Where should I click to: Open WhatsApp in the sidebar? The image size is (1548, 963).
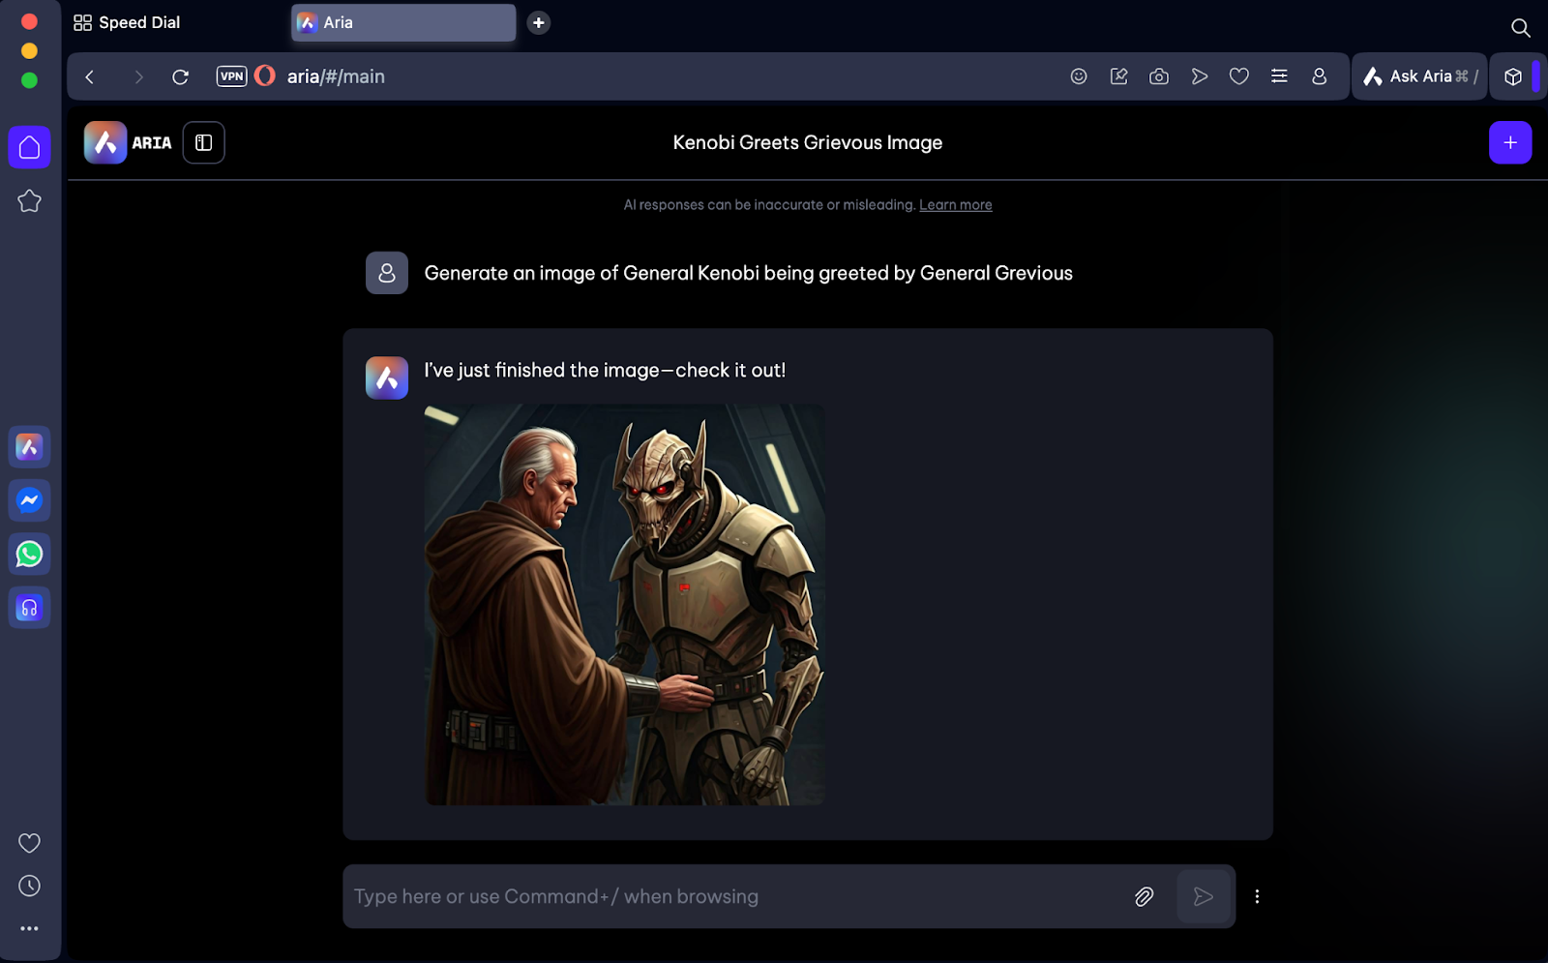point(30,555)
